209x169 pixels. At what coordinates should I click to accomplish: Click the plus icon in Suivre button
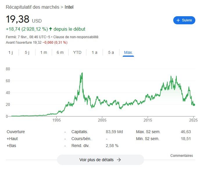178,20
